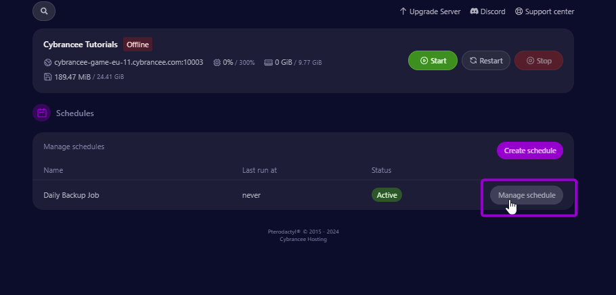Open Manage schedule for Daily Backup Job

click(x=527, y=195)
